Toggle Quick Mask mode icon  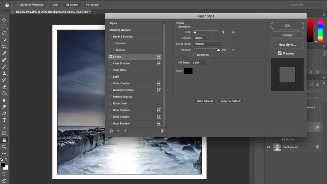4,174
